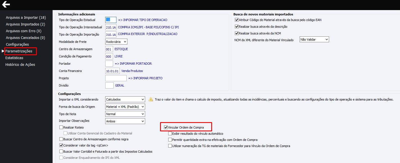Click Conta Financeira field 10.01.01
Viewport: 400px width, 163px height.
click(x=113, y=71)
